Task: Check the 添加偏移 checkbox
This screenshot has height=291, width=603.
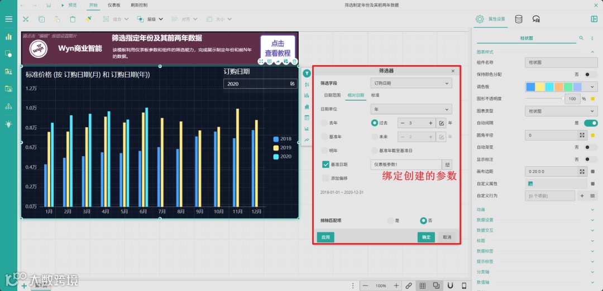Action: 326,178
